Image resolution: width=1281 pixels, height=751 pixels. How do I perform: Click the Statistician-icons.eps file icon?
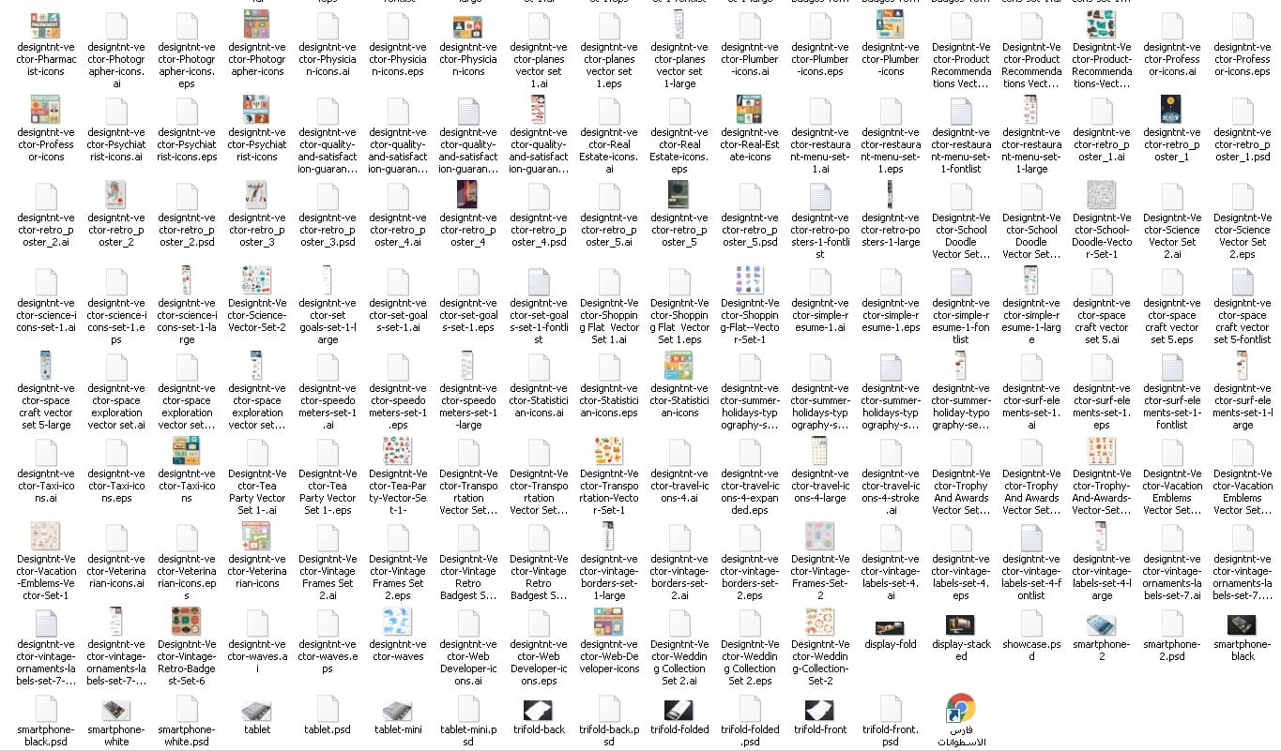(x=609, y=367)
